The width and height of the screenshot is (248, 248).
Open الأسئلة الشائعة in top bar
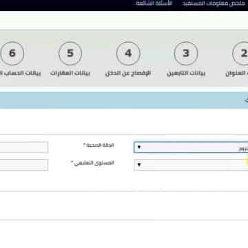(x=154, y=4)
